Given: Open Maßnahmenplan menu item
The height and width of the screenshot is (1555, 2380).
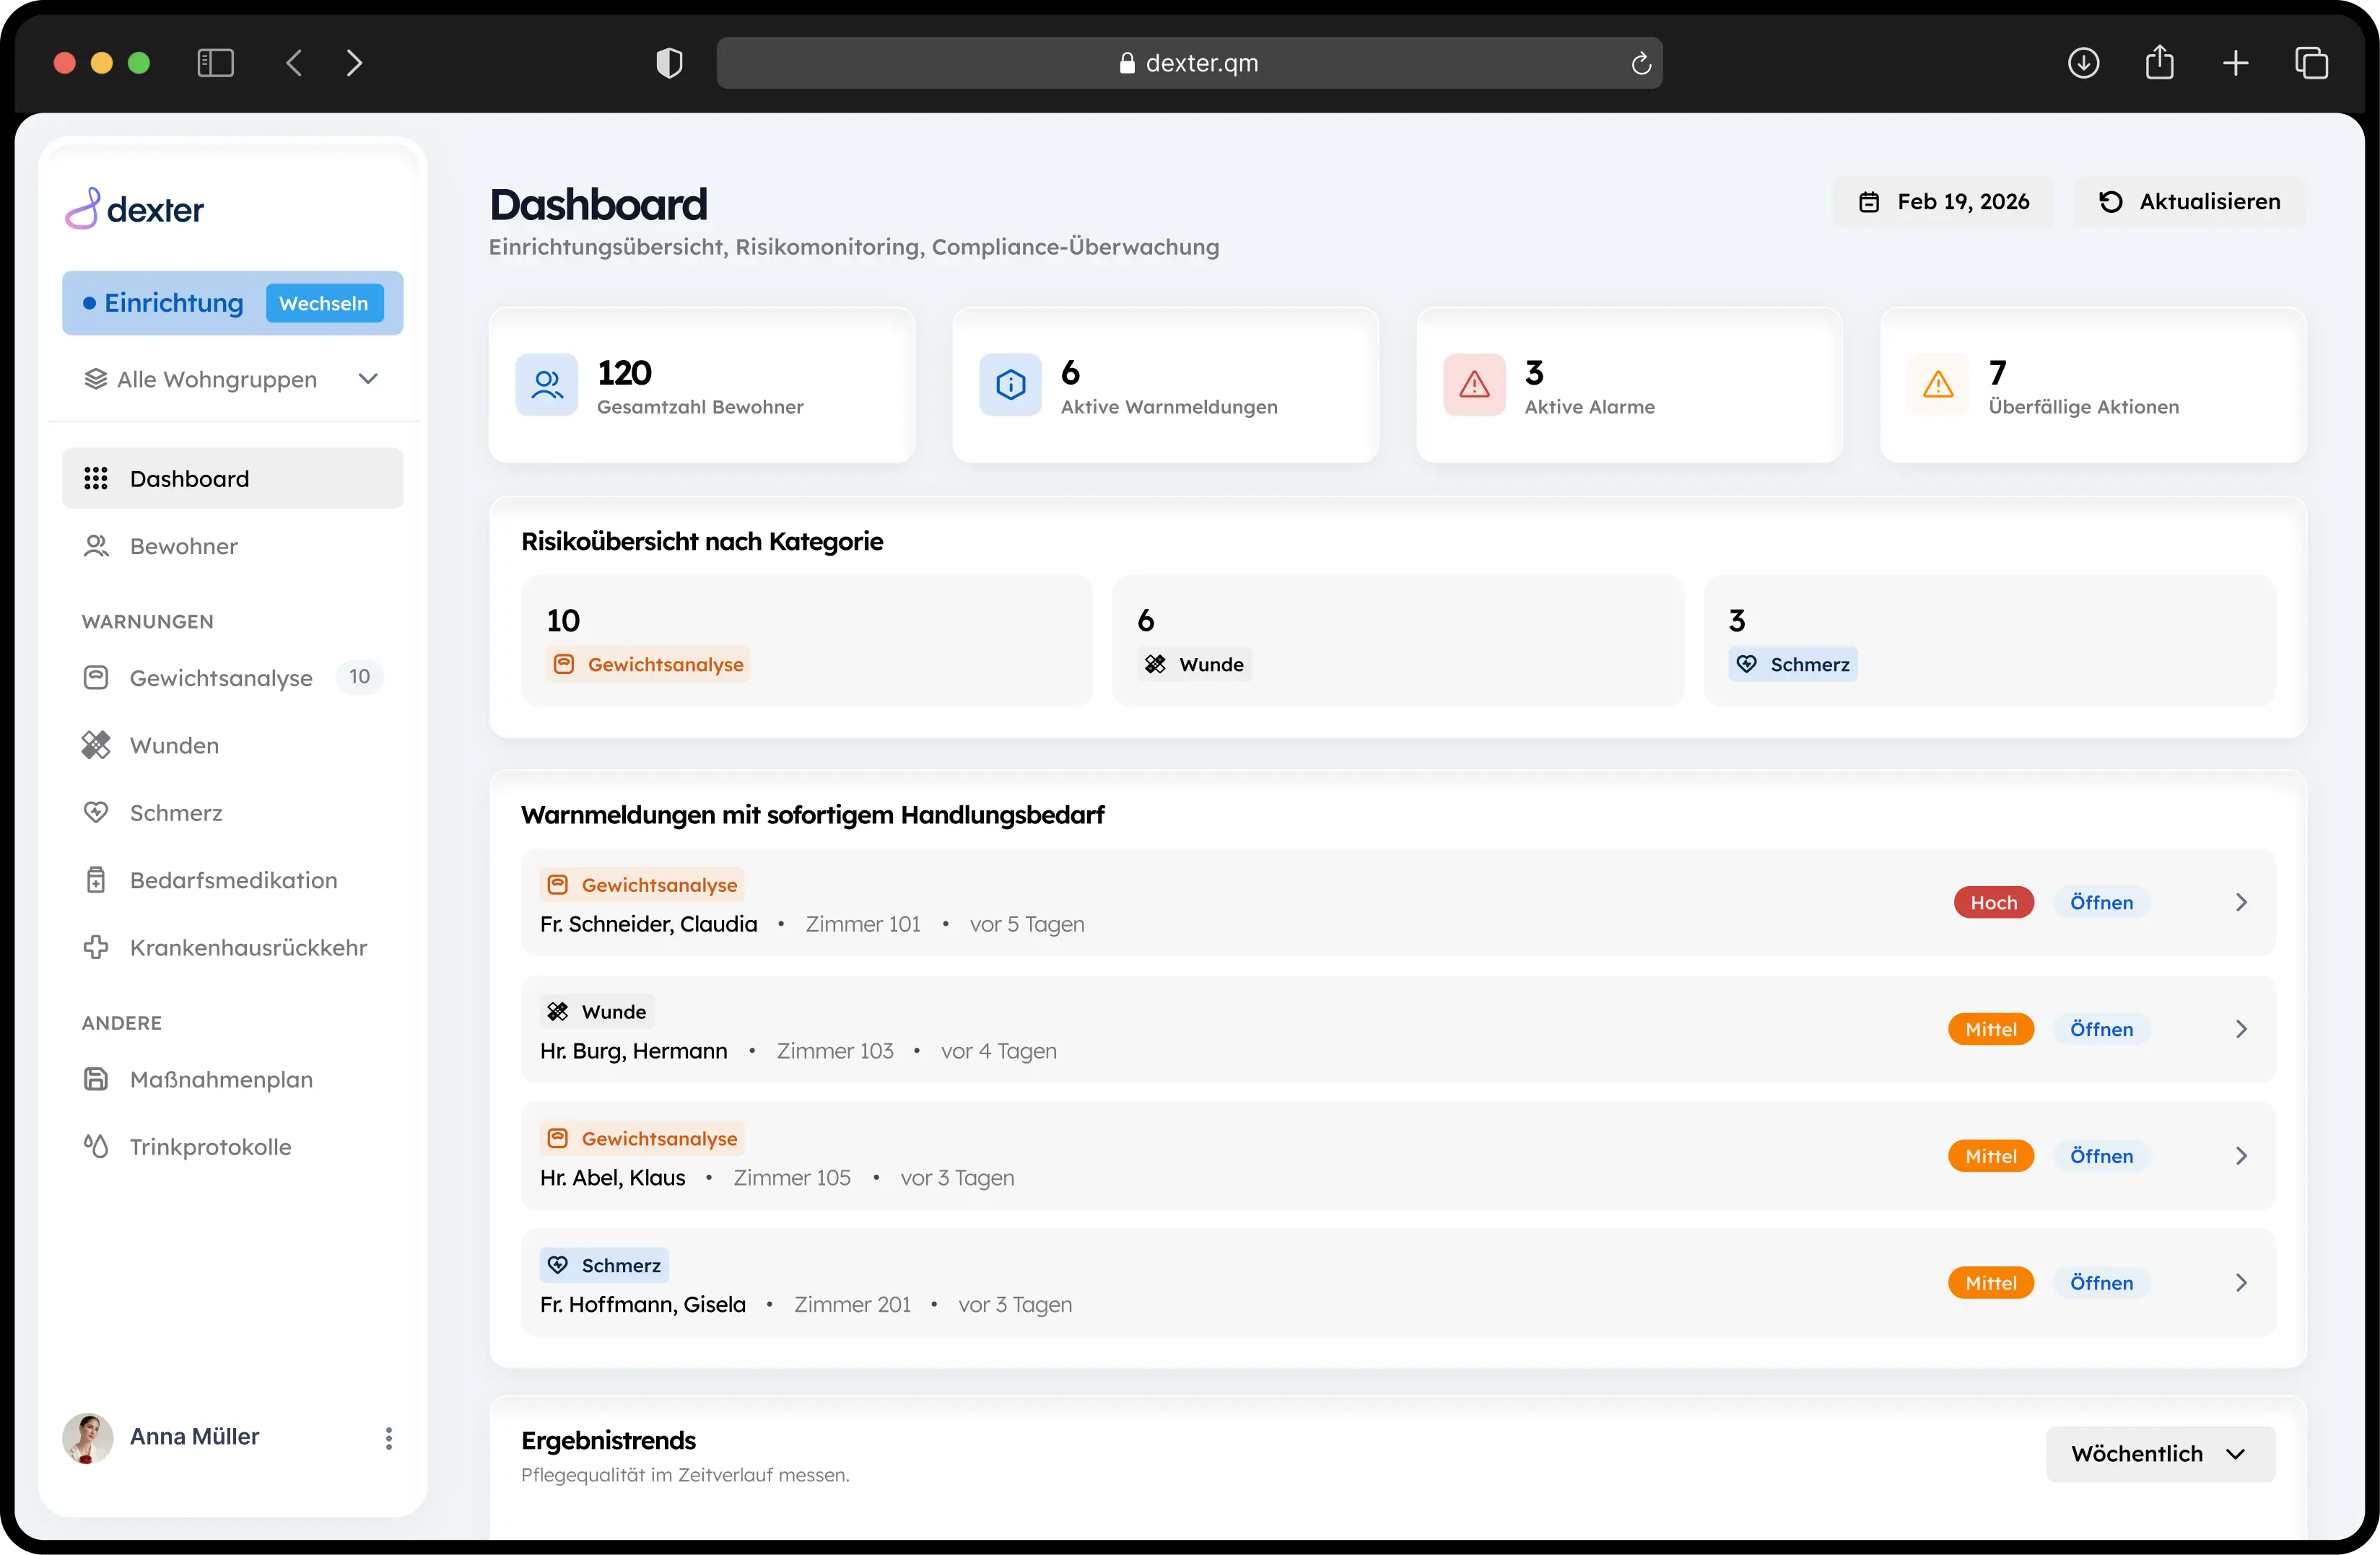Looking at the screenshot, I should 232,1079.
